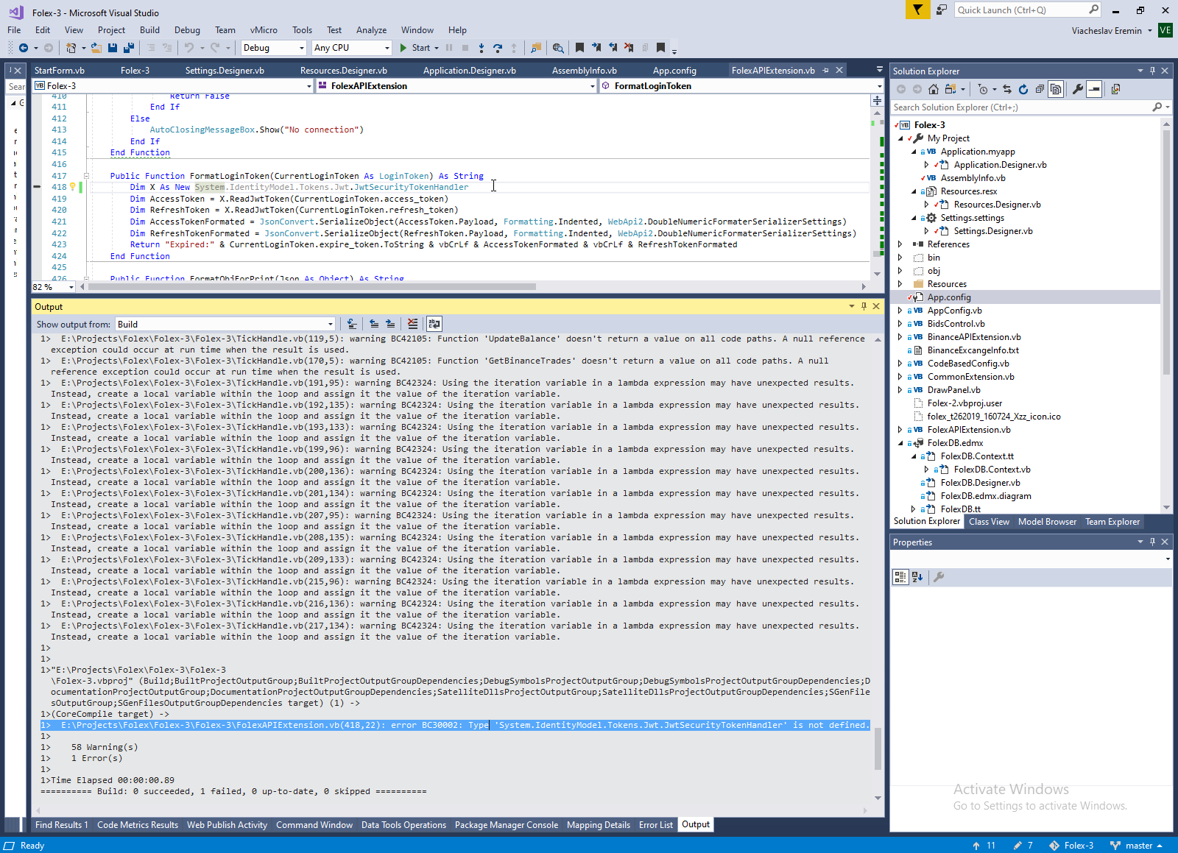Clear all Output text

412,324
